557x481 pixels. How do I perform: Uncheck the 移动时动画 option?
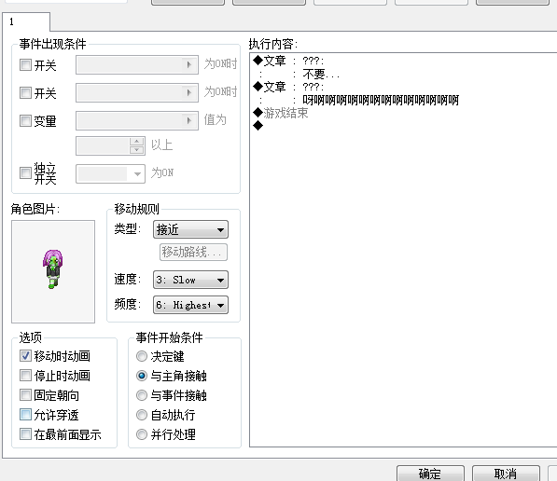25,356
